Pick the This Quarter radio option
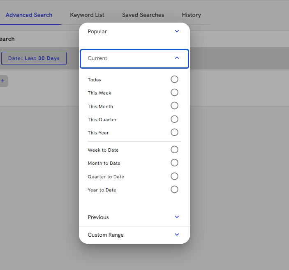The height and width of the screenshot is (270, 289). tap(174, 119)
